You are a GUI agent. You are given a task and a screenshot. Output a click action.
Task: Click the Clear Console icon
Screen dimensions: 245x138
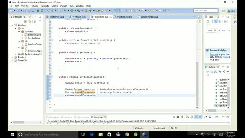188,117
